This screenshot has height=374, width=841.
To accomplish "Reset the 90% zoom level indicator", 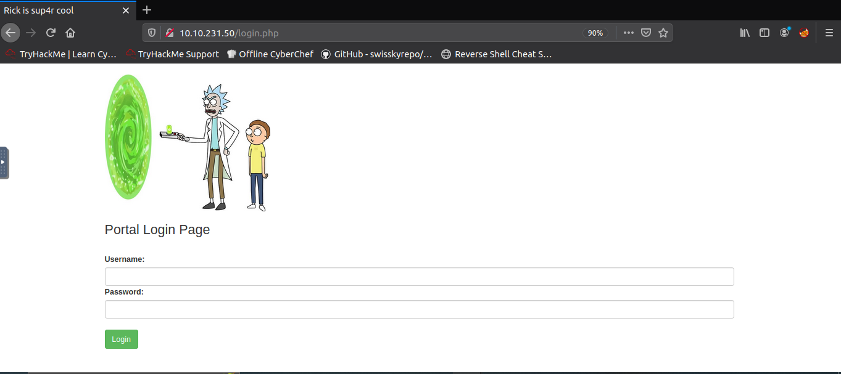I will point(595,33).
